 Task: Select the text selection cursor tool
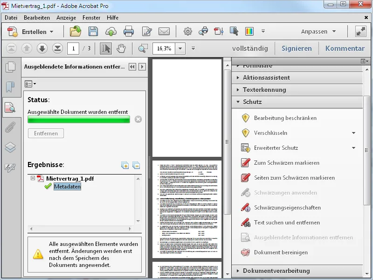click(106, 49)
